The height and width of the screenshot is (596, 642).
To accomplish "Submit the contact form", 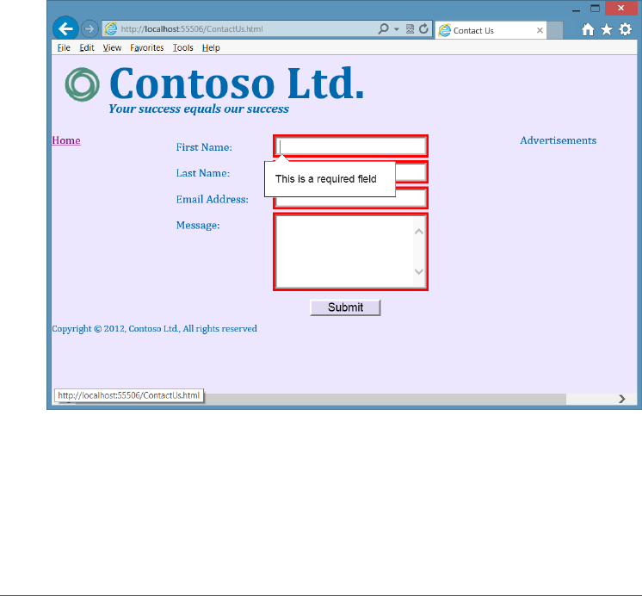I will pyautogui.click(x=345, y=307).
